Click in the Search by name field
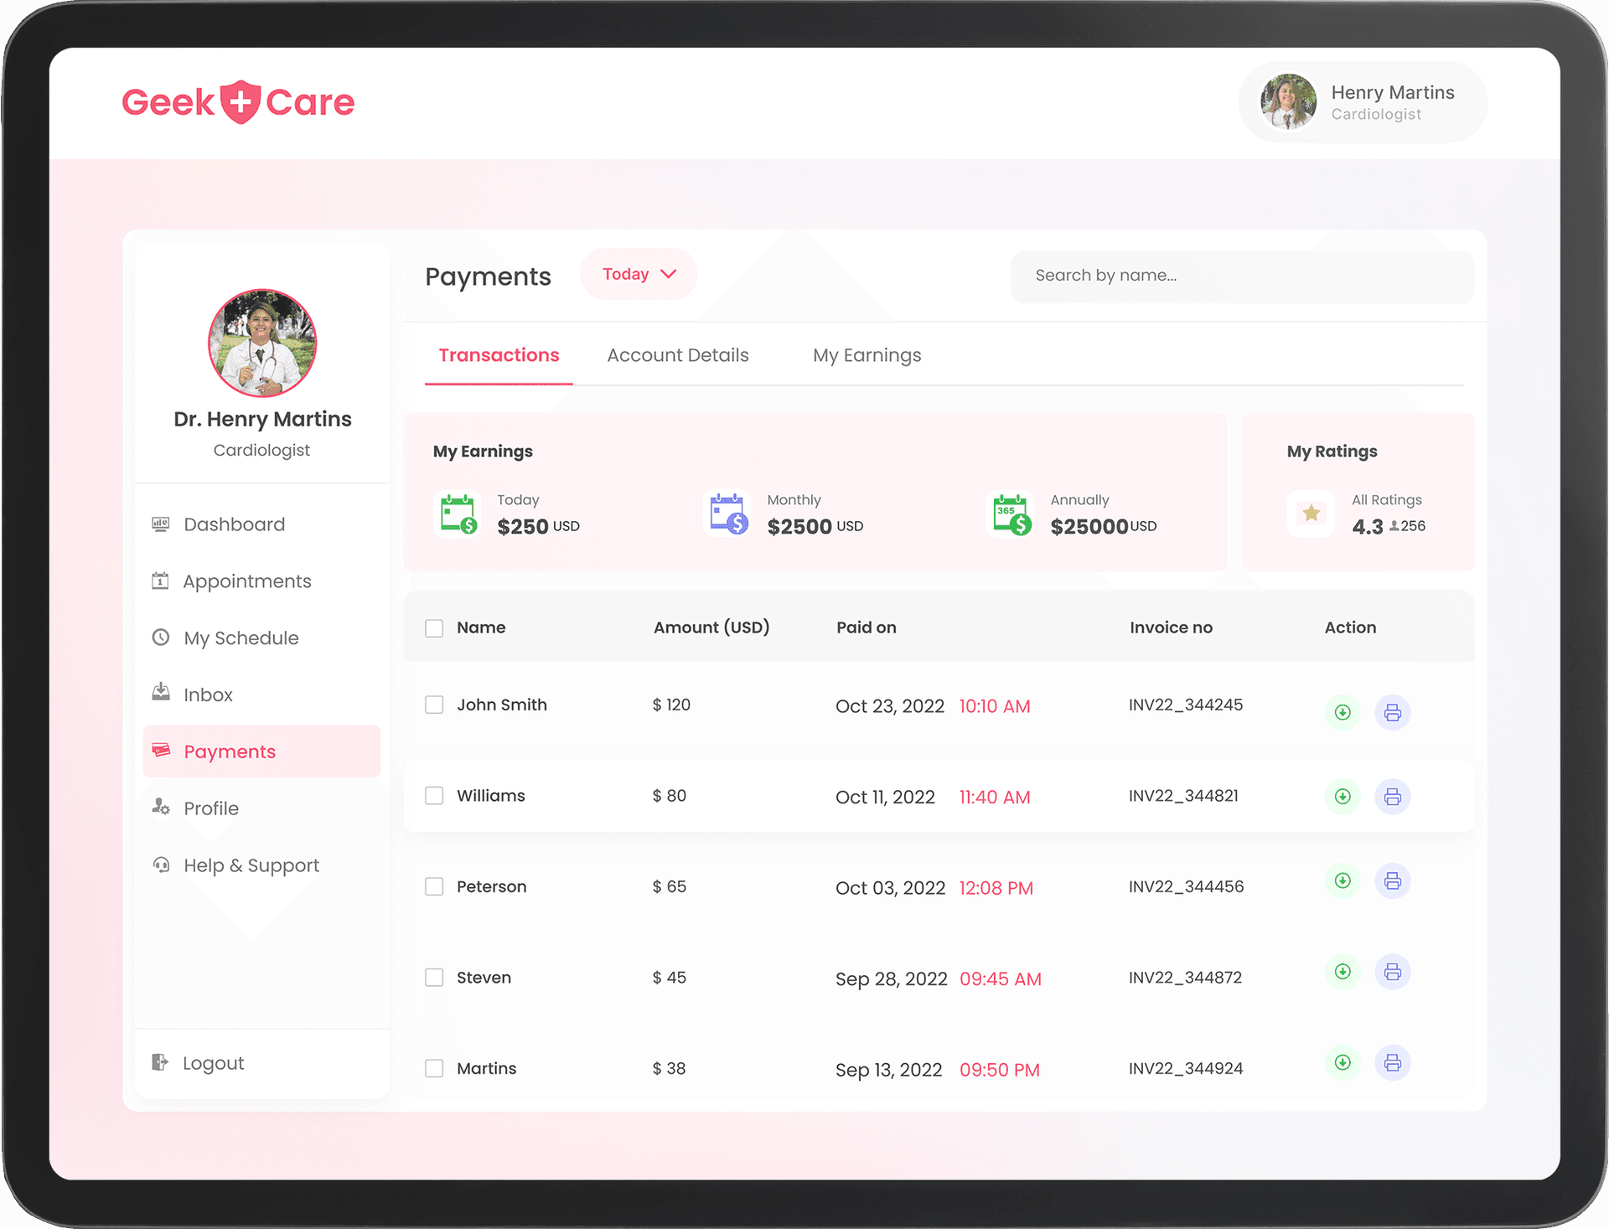 (x=1242, y=276)
